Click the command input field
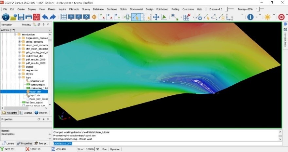This screenshot has height=152, width=288. pyautogui.click(x=167, y=144)
